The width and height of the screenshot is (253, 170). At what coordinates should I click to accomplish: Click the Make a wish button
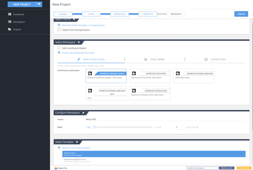(227, 168)
